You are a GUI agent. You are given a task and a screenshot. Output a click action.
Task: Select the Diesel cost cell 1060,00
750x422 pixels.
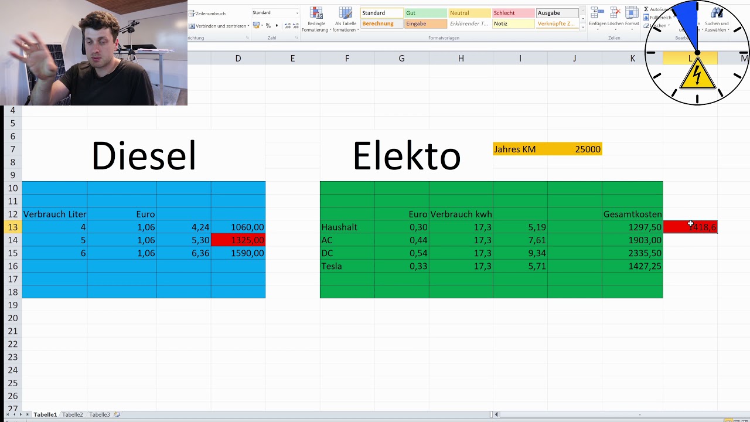[x=238, y=227]
